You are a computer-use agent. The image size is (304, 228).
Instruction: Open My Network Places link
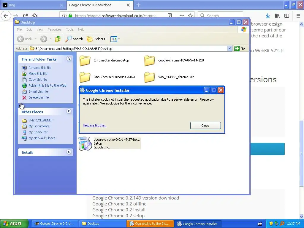pyautogui.click(x=42, y=138)
